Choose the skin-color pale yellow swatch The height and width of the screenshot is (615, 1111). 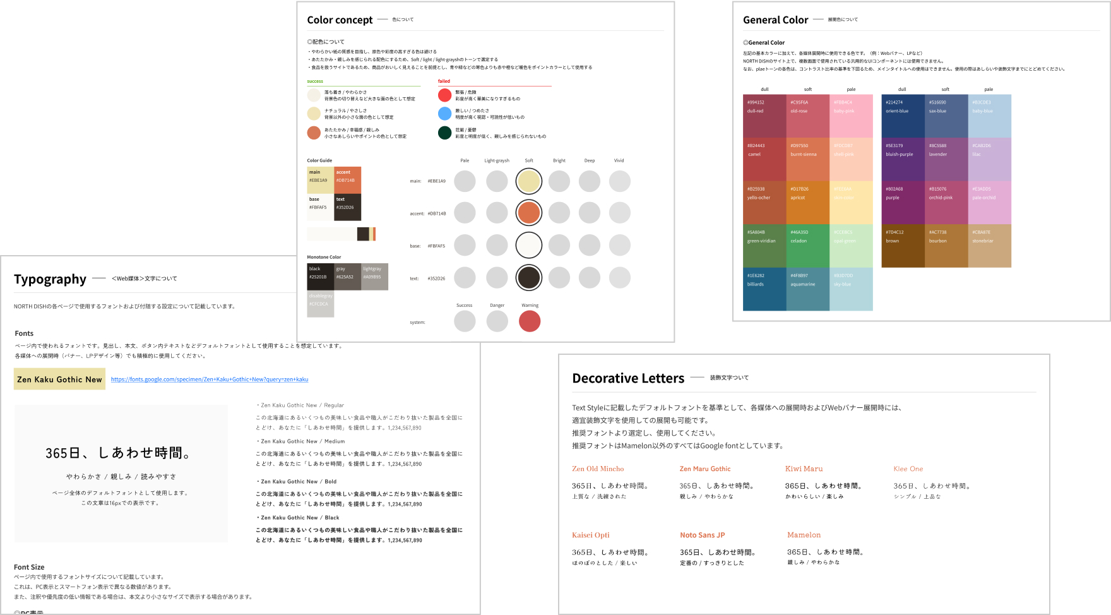click(x=851, y=203)
